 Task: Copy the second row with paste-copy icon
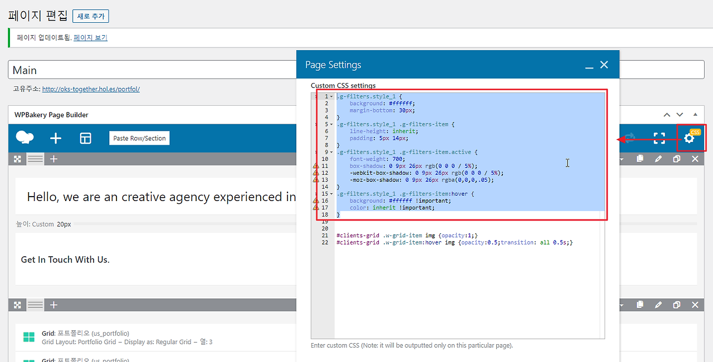click(640, 305)
